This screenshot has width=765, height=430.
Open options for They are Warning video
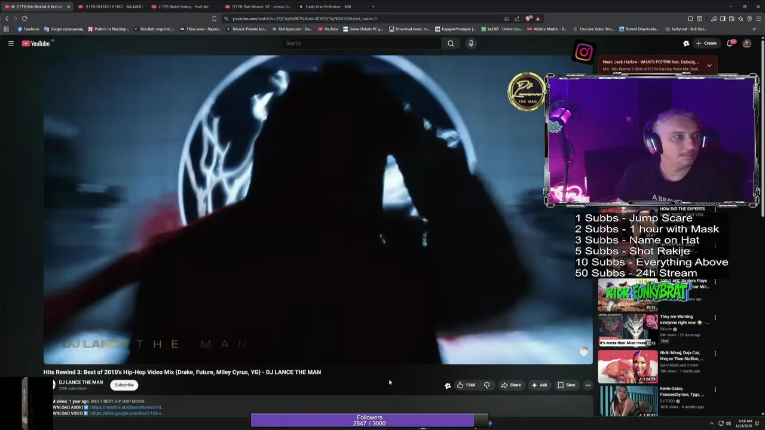[x=715, y=318]
